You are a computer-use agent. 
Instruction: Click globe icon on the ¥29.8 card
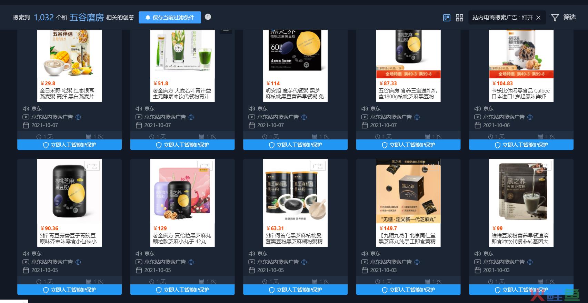coord(78,117)
